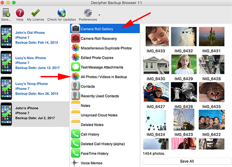Expand the toolbar overflow dropdown arrow
Viewport: 232px width, 167px height.
[x=99, y=15]
